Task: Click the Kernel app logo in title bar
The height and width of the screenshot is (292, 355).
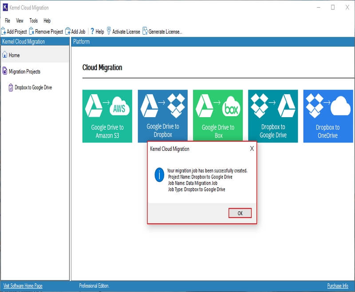Action: pyautogui.click(x=5, y=7)
